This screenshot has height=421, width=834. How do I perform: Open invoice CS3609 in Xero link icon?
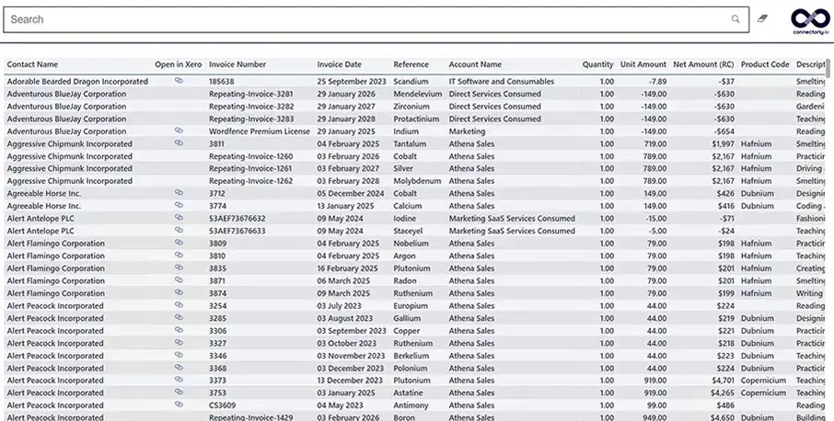[x=179, y=404]
